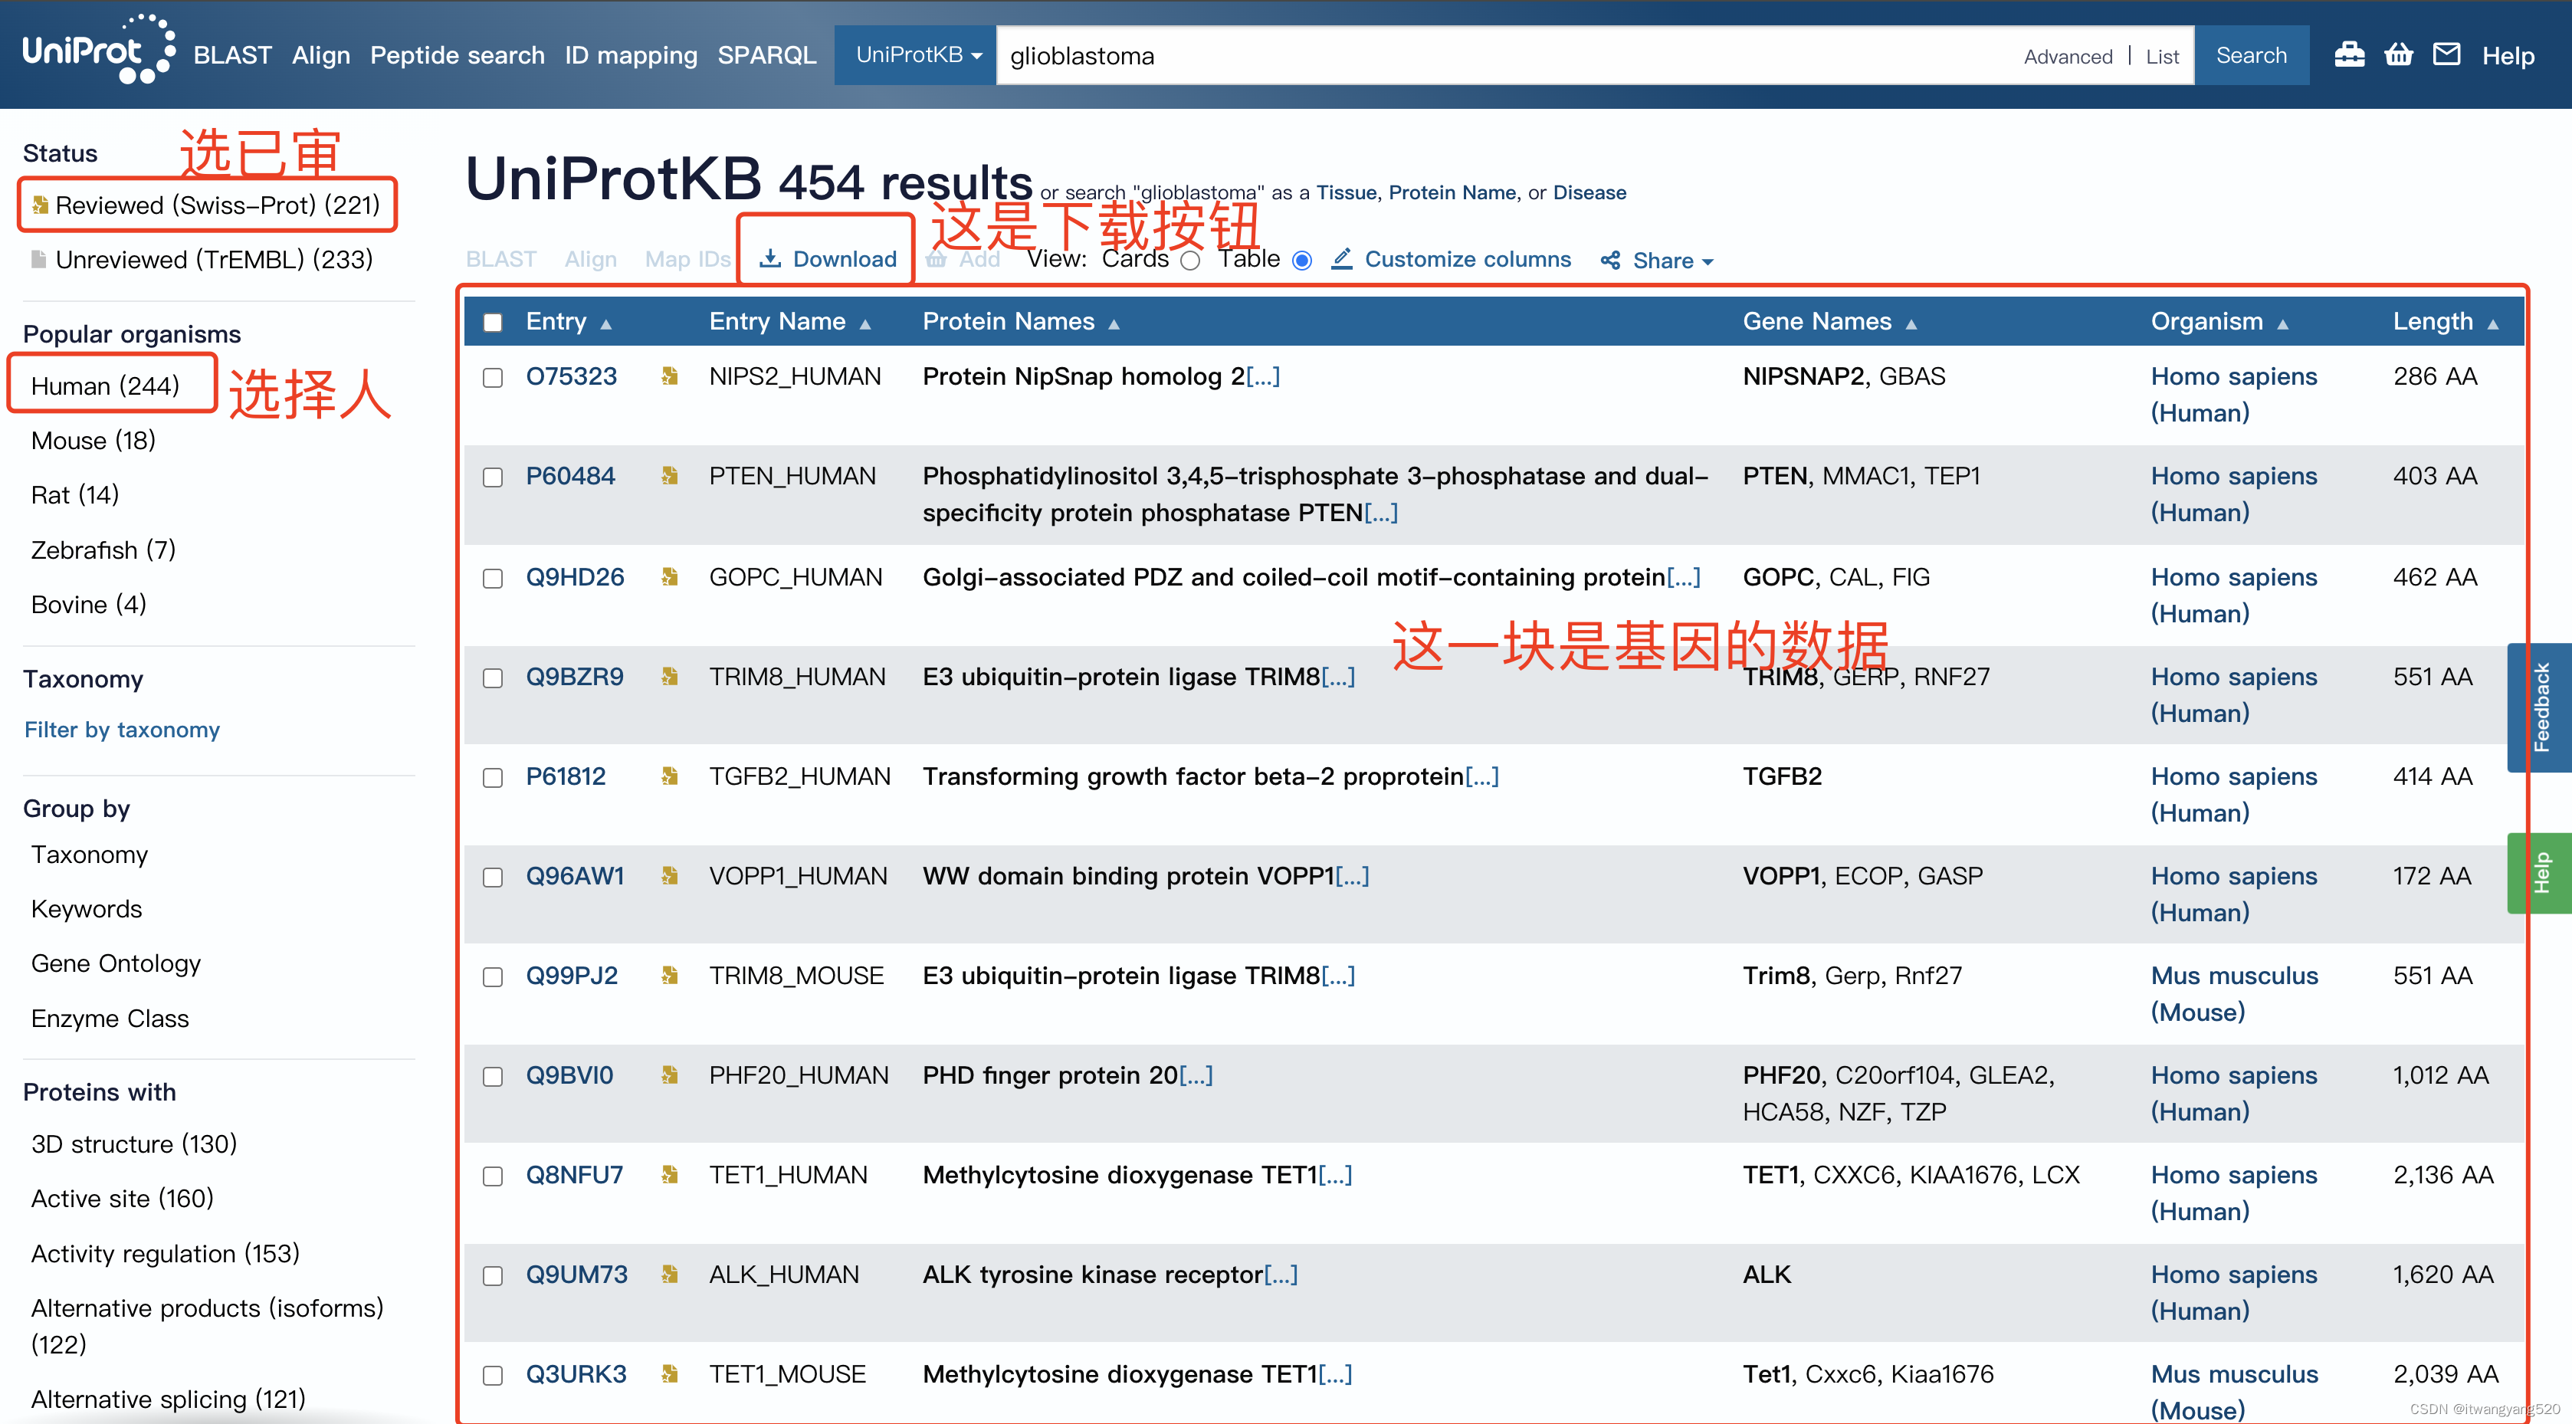Click the Search button
Screen dimensions: 2572x1424
point(2252,55)
